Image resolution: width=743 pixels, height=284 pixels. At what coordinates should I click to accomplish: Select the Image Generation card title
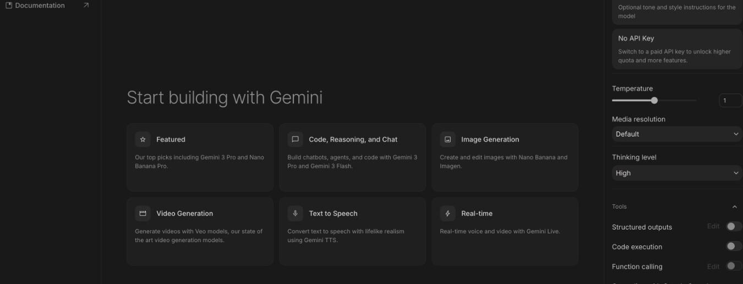[490, 139]
